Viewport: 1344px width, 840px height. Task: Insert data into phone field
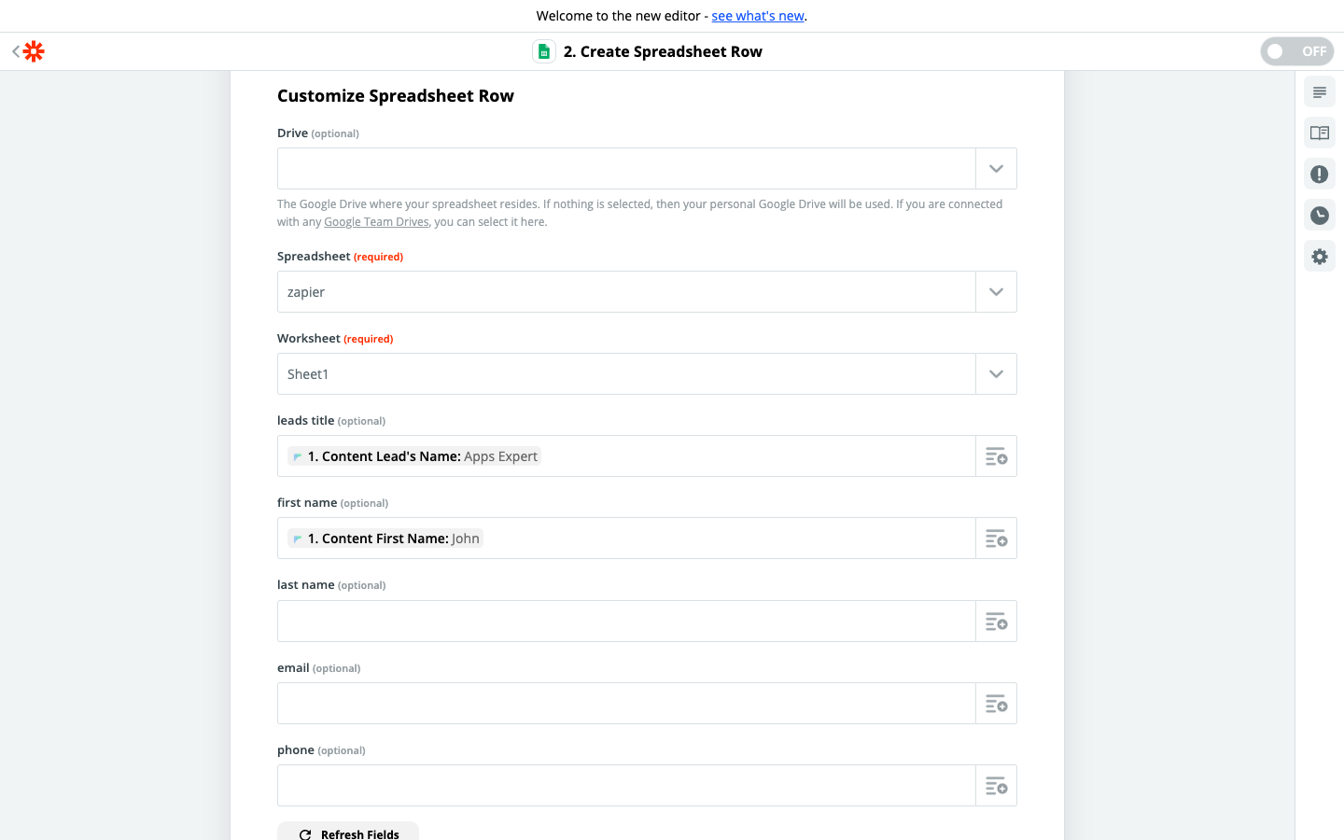(x=996, y=786)
